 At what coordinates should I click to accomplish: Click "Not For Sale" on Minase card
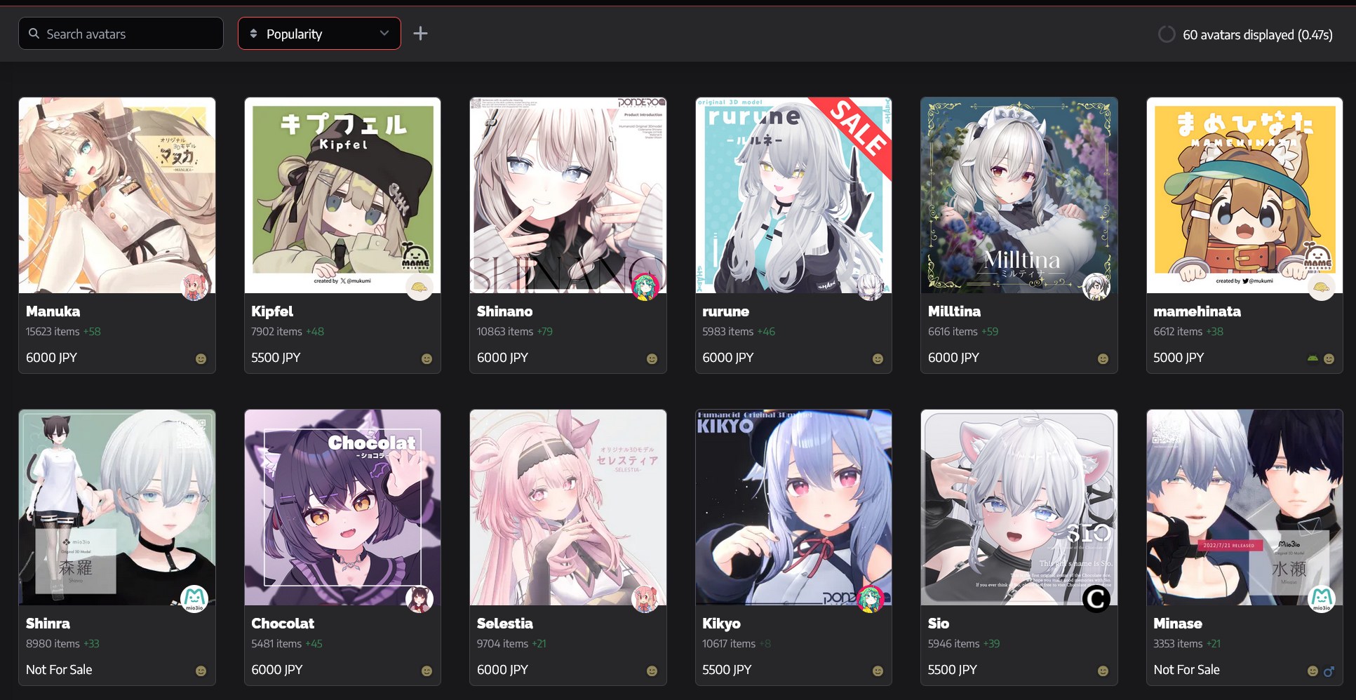(x=1187, y=670)
